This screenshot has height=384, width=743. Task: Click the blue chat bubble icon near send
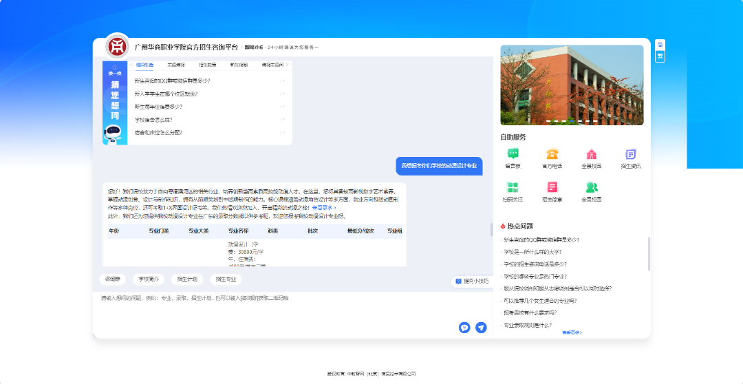464,328
